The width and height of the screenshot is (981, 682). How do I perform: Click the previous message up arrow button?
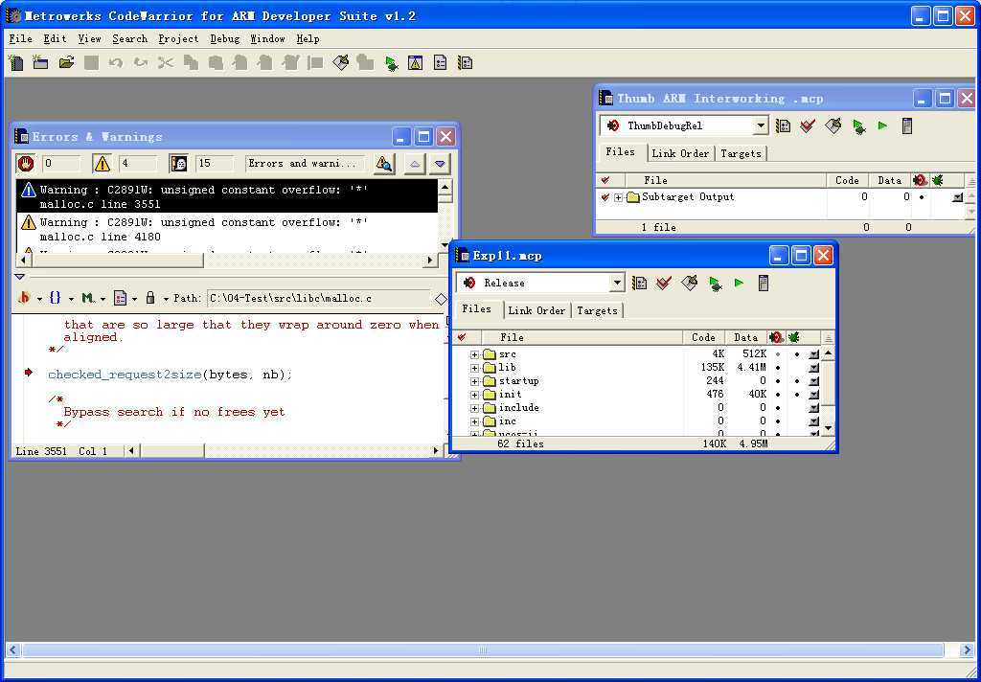click(414, 164)
